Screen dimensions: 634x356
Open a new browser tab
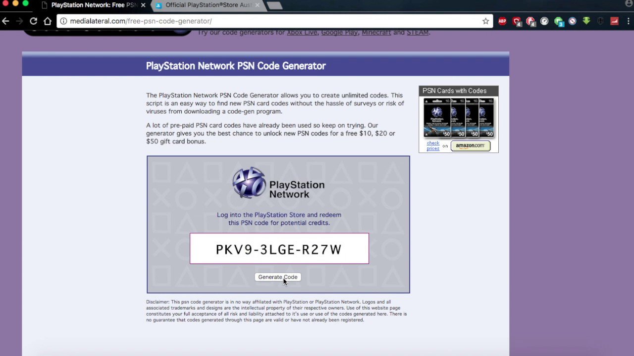(x=274, y=5)
